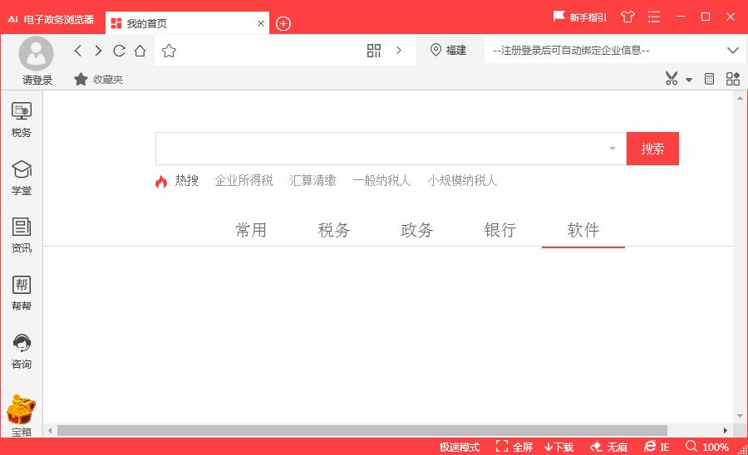
Task: Open the 税务 sidebar panel
Action: point(22,120)
